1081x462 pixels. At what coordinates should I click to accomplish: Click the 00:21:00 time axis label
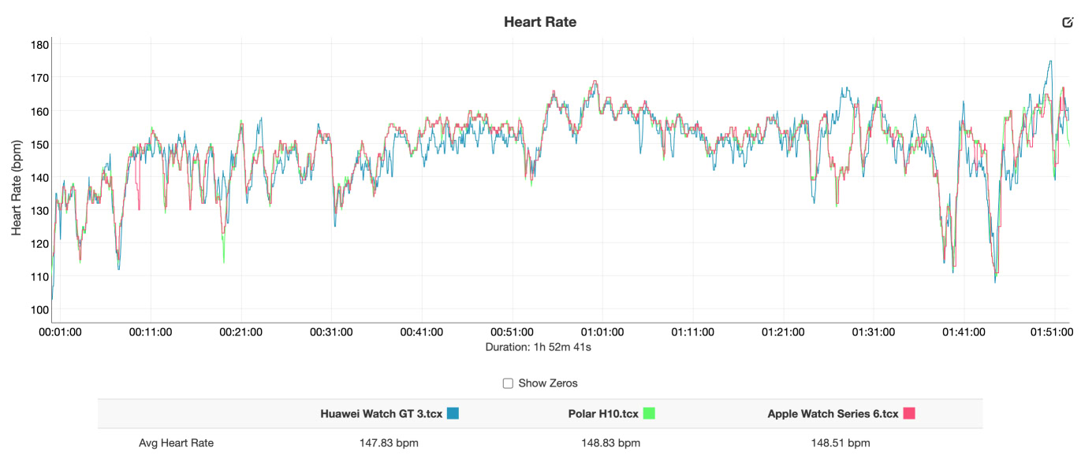[x=240, y=332]
